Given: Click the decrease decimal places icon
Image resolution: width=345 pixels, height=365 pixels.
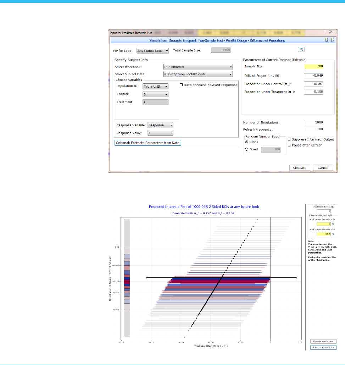Looking at the screenshot, I should [332, 40].
